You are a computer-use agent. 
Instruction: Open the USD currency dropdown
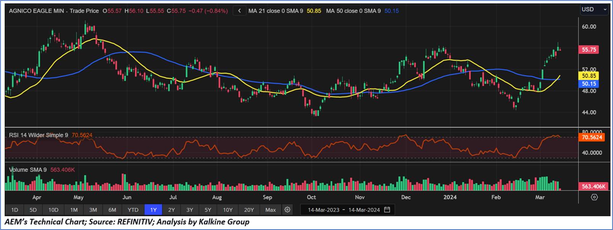coord(594,10)
